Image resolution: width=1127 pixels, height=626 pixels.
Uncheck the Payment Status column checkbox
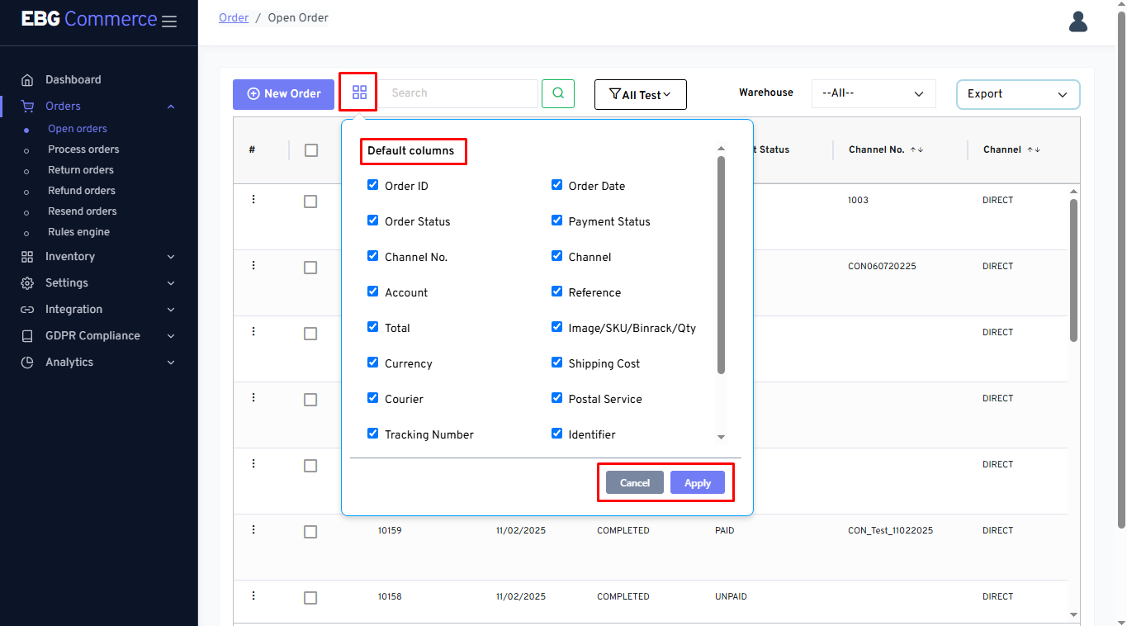click(556, 221)
